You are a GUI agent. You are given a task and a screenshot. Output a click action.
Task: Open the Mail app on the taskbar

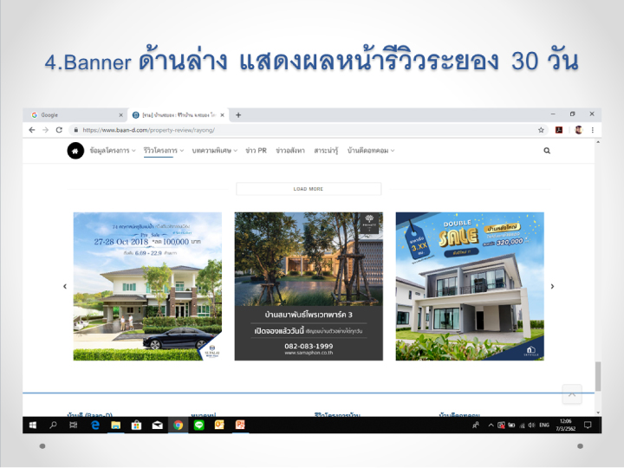coord(157,426)
